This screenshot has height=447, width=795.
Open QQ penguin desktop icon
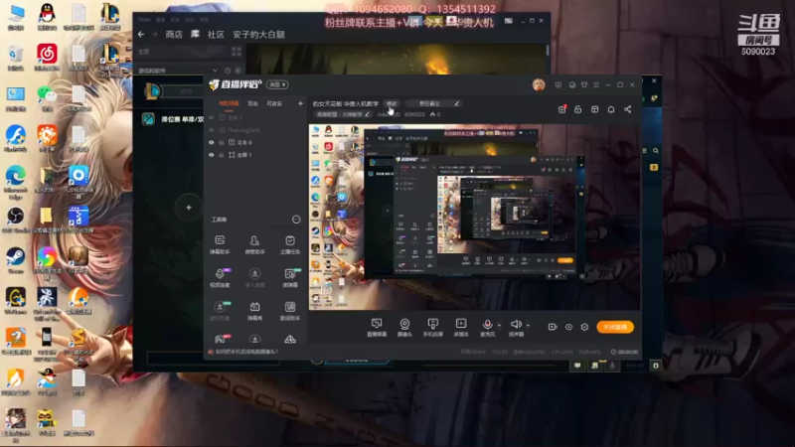[47, 17]
